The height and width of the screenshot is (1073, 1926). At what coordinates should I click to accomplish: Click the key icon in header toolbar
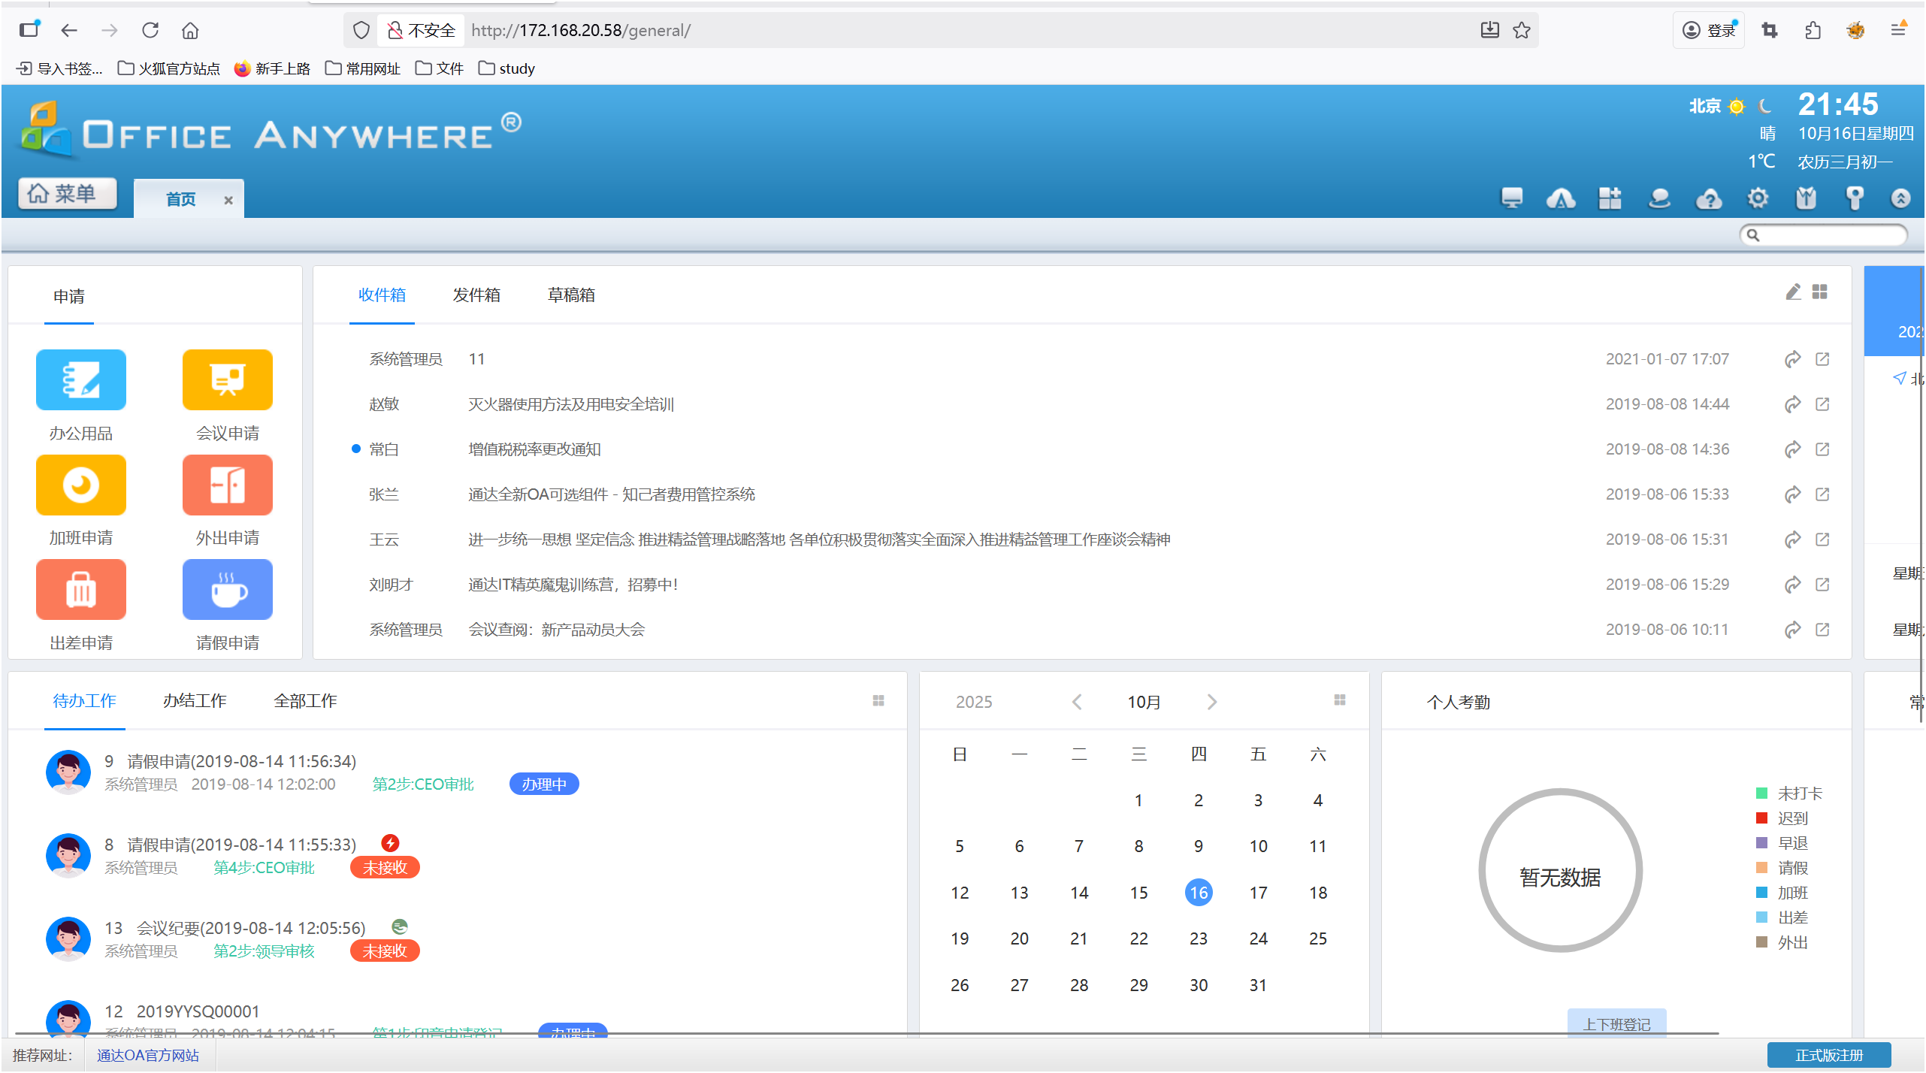pos(1854,198)
